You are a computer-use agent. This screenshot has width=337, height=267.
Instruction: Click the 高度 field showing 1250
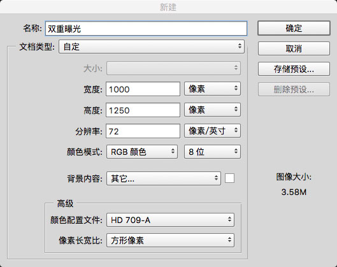[x=143, y=110]
